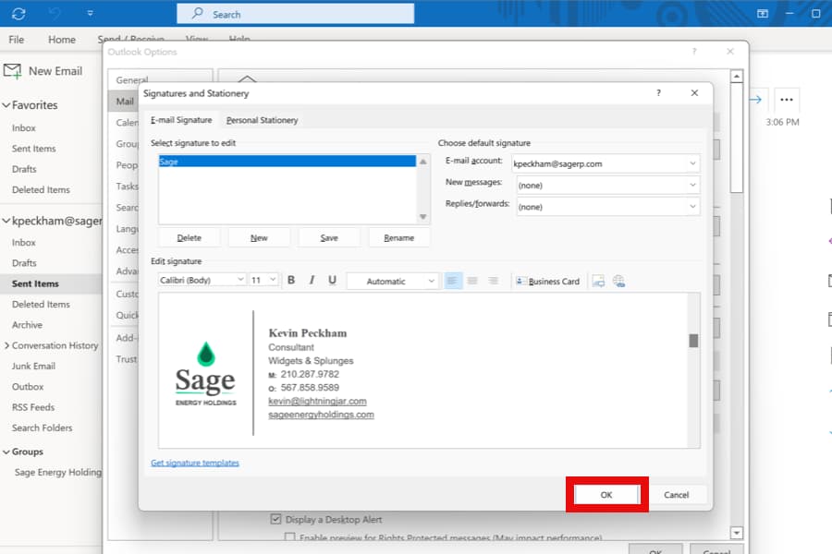Underline text with the Underline icon
This screenshot has height=554, width=832.
point(334,281)
